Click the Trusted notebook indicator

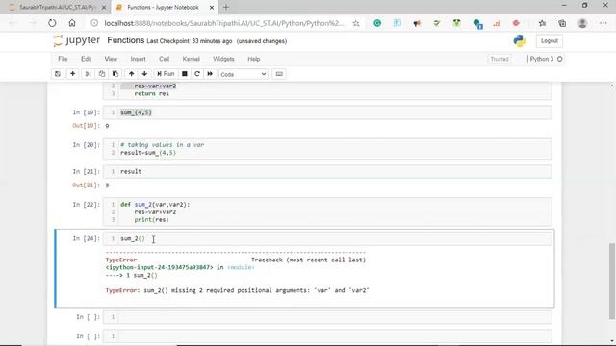point(500,59)
